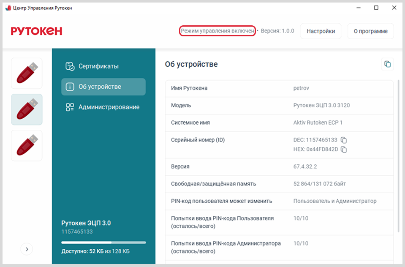Click the vertical scrollbar of device info

click(399, 156)
